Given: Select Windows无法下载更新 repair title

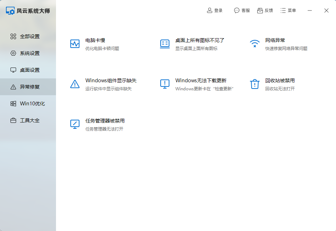Looking at the screenshot, I should tap(201, 80).
